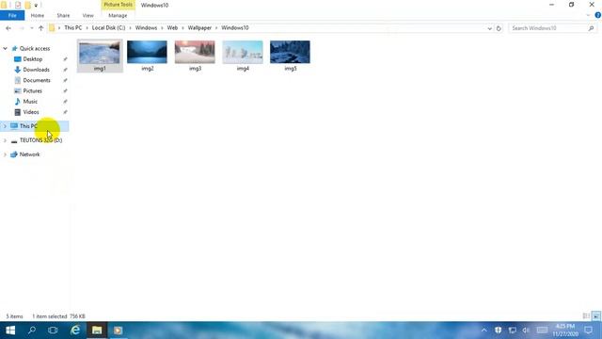Open Pictures from Quick access

[32, 90]
